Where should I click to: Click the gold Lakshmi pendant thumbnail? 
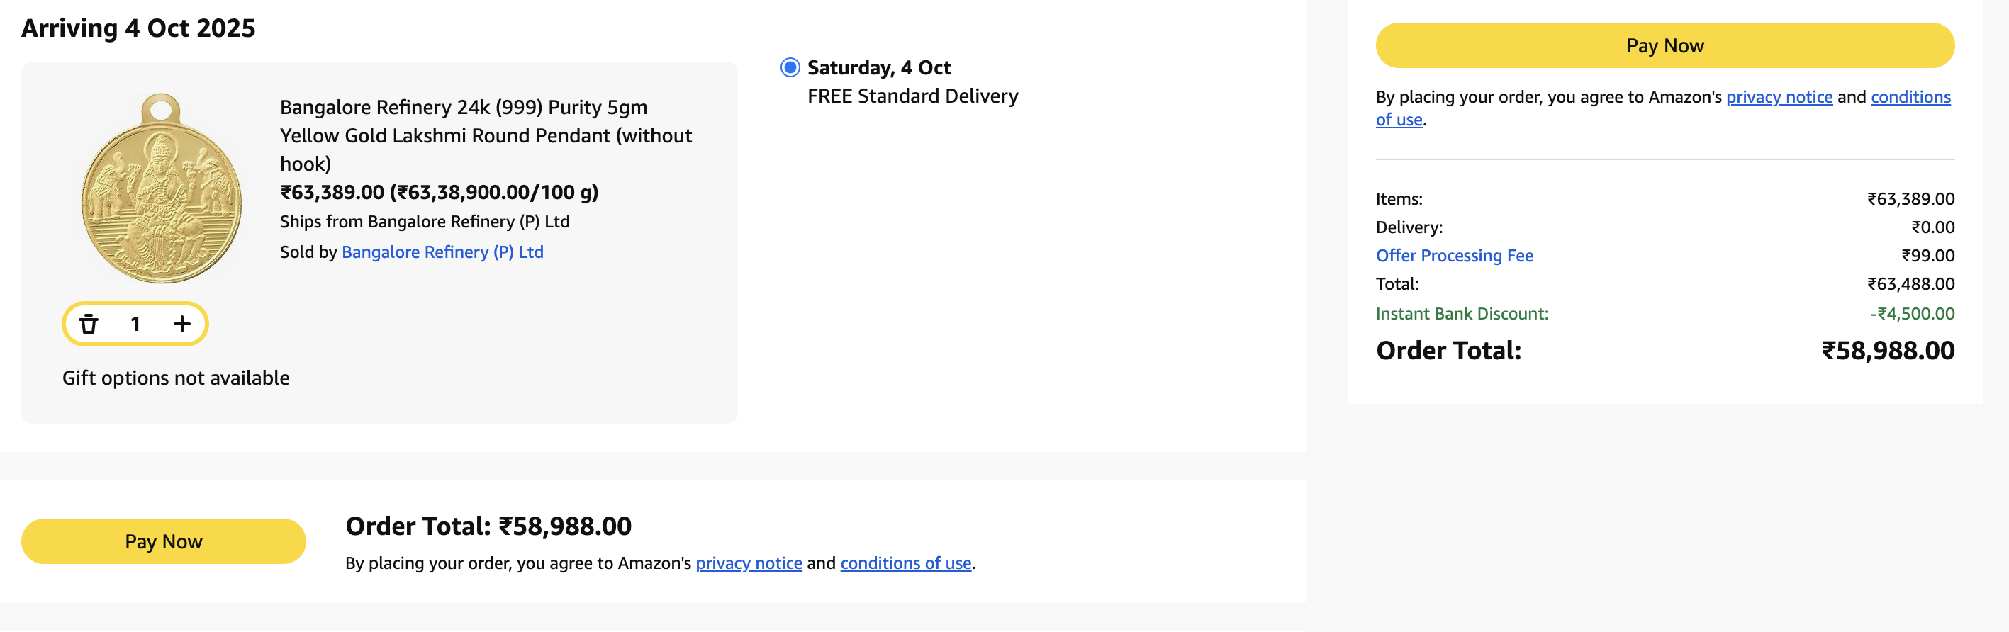(161, 188)
